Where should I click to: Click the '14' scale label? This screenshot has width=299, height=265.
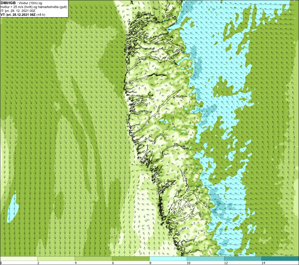pyautogui.click(x=263, y=263)
